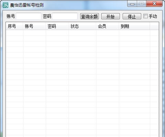This screenshot has width=165, height=137.
Task: Click the green app icon in title bar
Action: tap(6, 5)
